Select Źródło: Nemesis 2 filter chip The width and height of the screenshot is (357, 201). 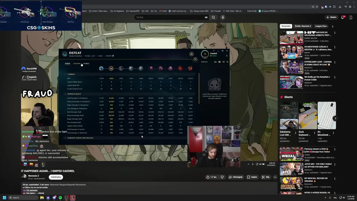click(x=303, y=26)
